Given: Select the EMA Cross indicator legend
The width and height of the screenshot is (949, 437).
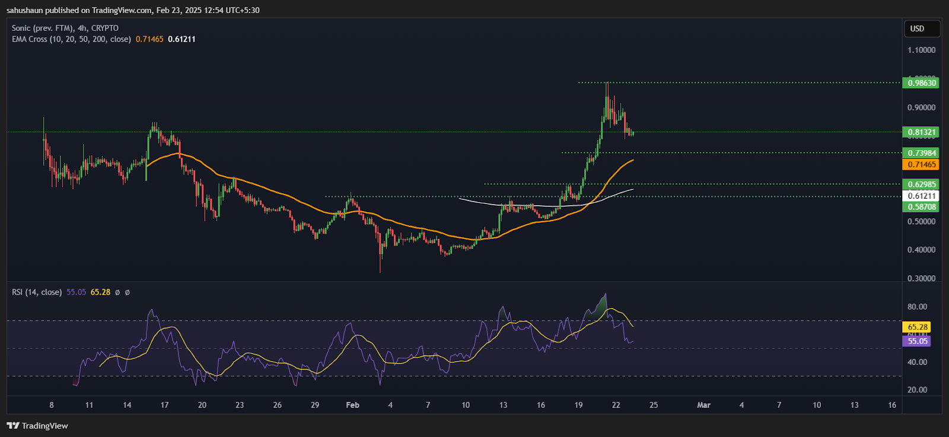Looking at the screenshot, I should 71,39.
